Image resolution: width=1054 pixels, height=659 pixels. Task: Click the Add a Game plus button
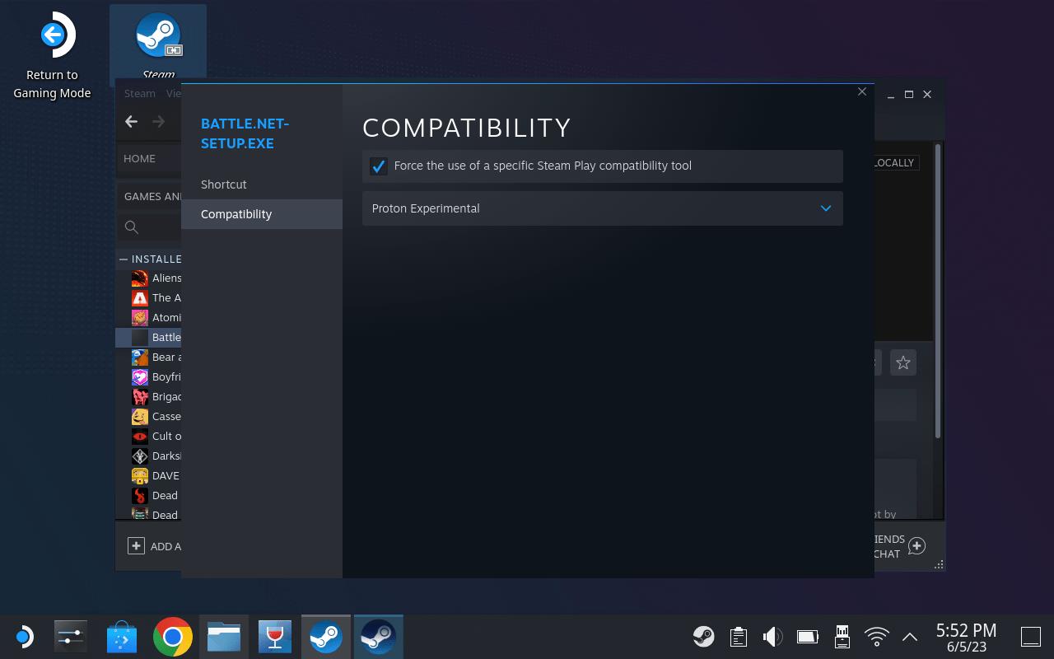pyautogui.click(x=137, y=546)
